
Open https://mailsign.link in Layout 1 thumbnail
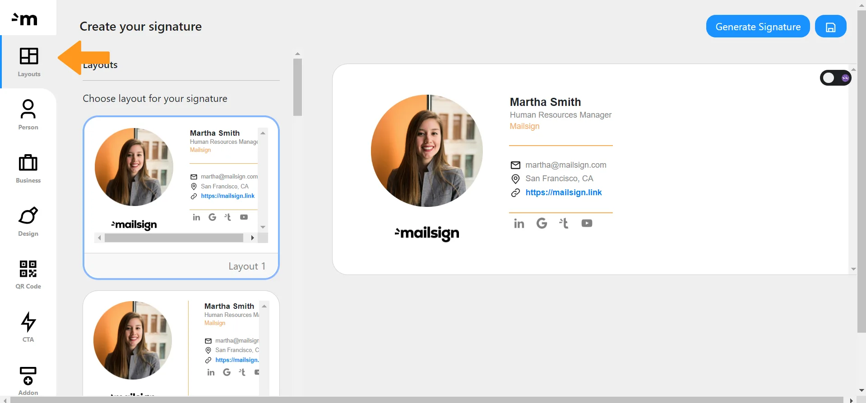point(228,196)
